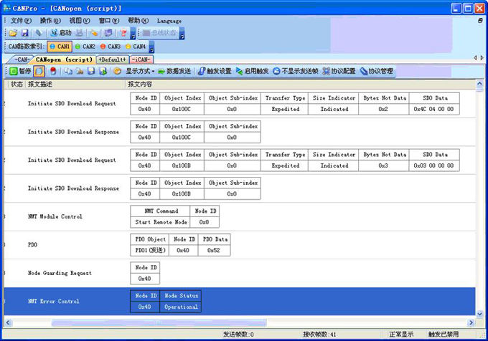488x341 pixels.
Task: Click the 暂停 pause button
Action: coord(20,72)
